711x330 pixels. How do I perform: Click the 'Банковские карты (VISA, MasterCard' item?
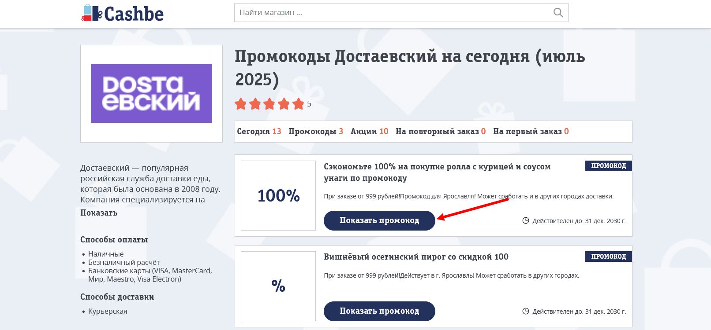[x=150, y=275]
